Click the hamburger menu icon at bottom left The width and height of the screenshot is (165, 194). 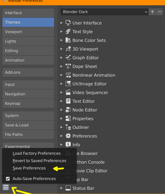(6, 187)
